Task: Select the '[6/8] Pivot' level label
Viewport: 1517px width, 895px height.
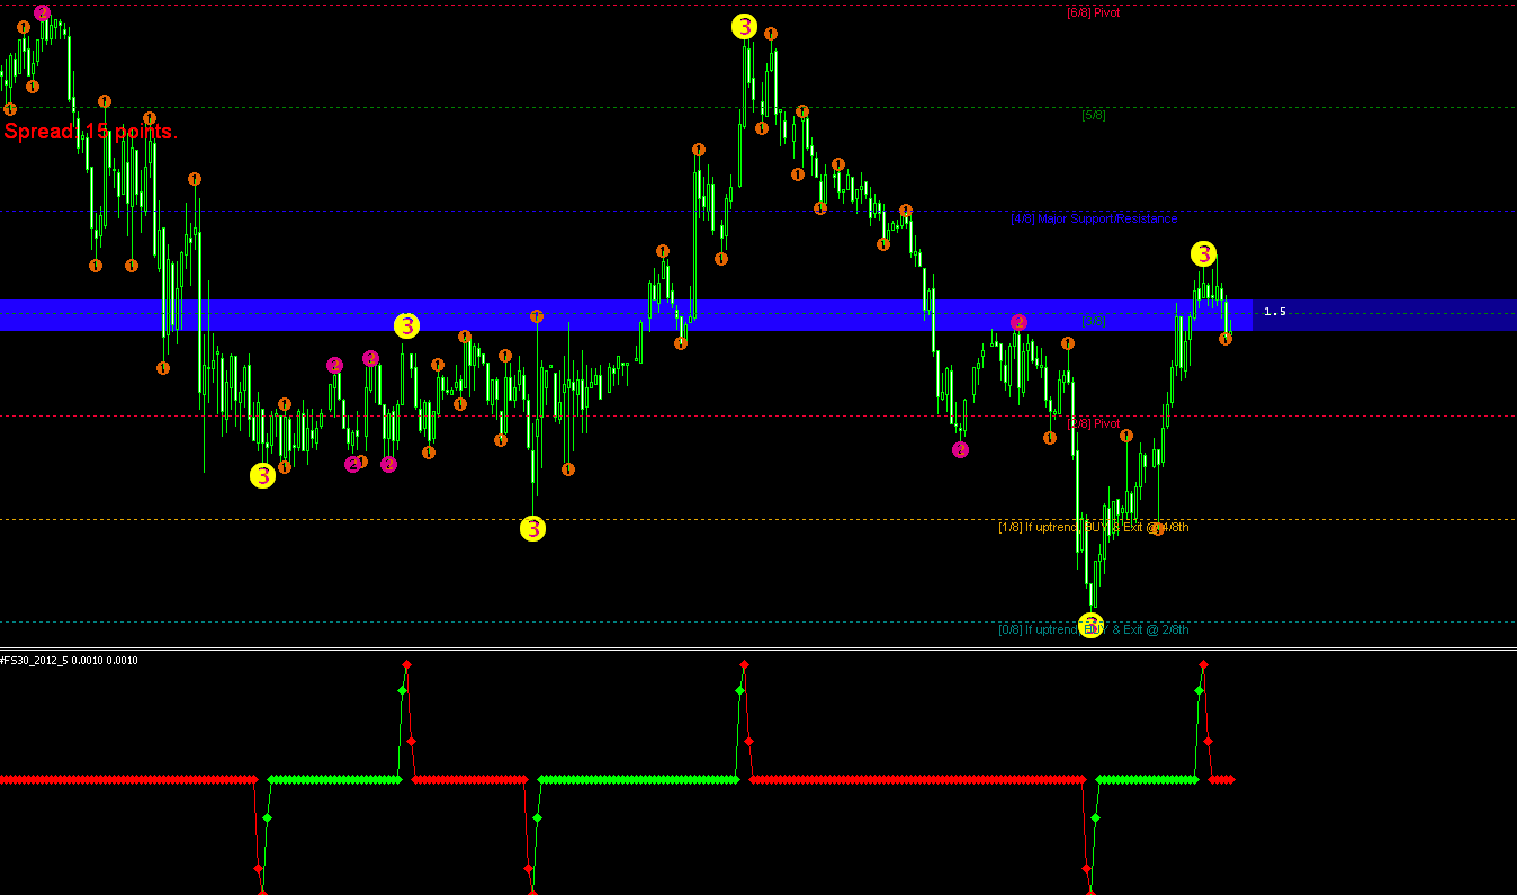Action: (1093, 12)
